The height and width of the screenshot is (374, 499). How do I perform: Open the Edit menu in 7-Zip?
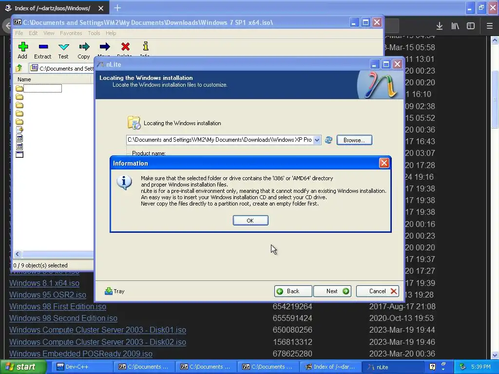coord(33,33)
